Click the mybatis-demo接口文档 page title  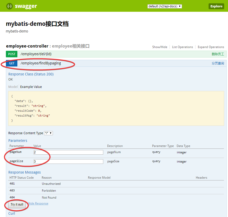point(37,24)
